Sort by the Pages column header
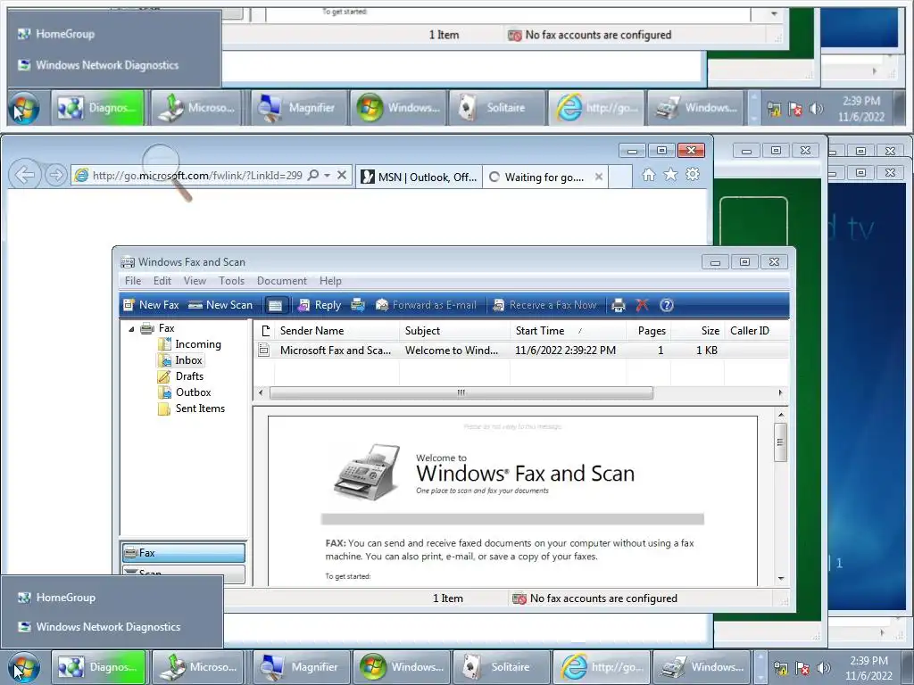Viewport: 914px width, 685px height. (x=649, y=331)
